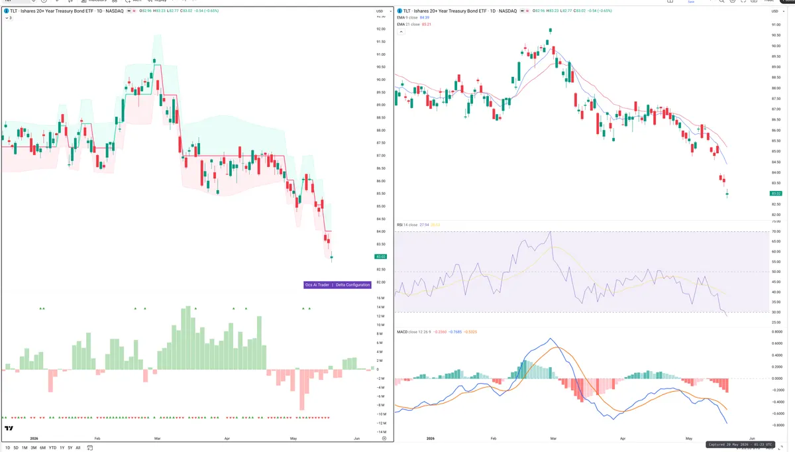Select the 1D time range
This screenshot has width=795, height=452.
(7, 448)
